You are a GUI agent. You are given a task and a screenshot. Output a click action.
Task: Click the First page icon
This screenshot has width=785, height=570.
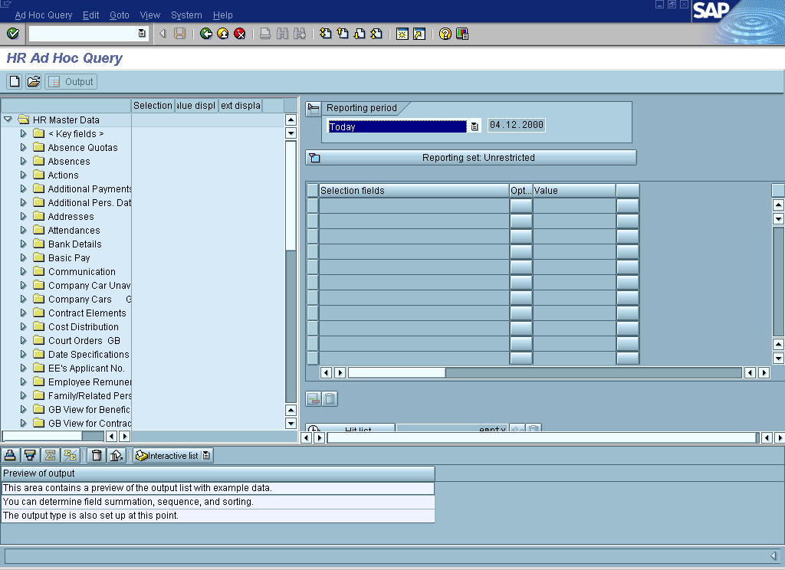pyautogui.click(x=325, y=34)
